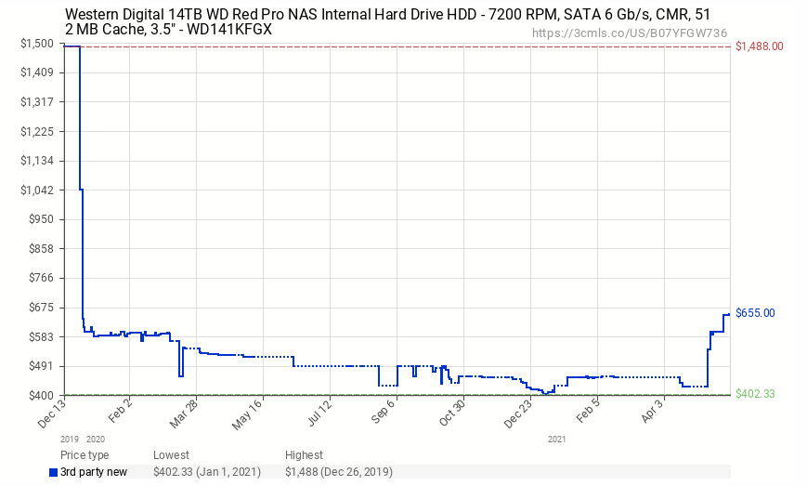Click the Mar 28 x-axis date label
The width and height of the screenshot is (807, 486).
pyautogui.click(x=185, y=414)
